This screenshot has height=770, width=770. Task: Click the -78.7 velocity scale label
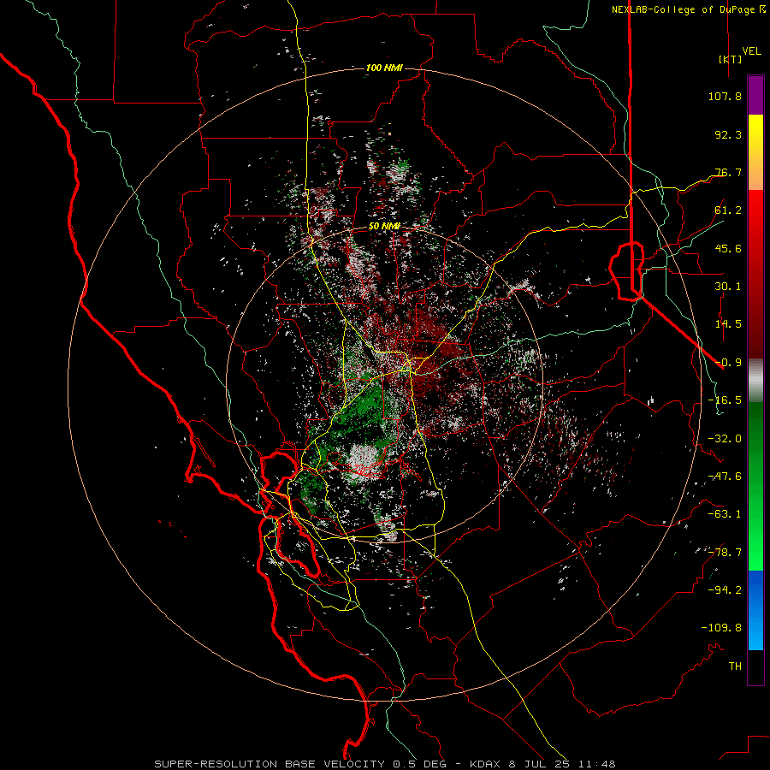[x=725, y=553]
